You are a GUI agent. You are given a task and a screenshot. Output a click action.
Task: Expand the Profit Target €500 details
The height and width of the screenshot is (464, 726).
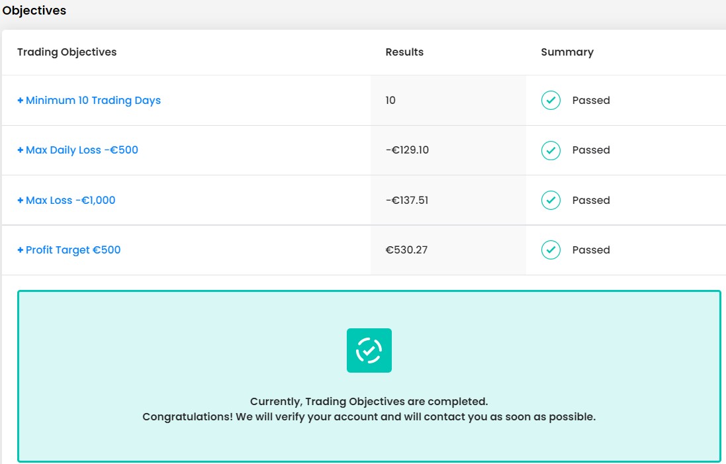pos(20,250)
